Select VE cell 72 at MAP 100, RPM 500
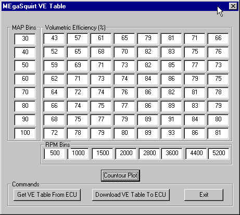 54,133
